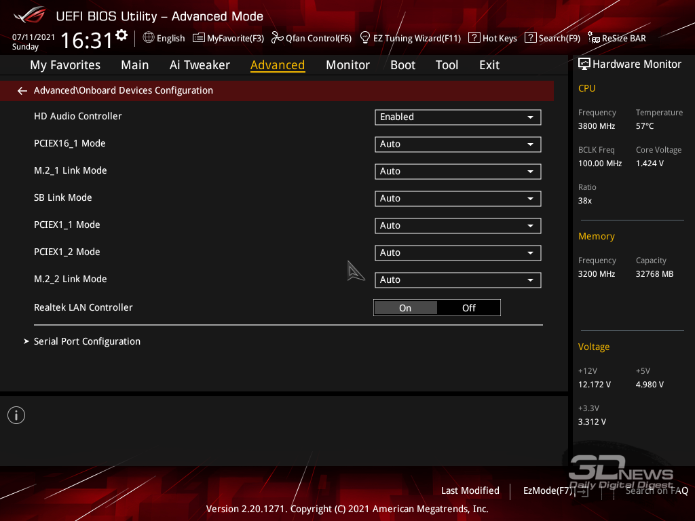Click the Advanced\Onboard Devices Configuration breadcrumb

tap(124, 90)
